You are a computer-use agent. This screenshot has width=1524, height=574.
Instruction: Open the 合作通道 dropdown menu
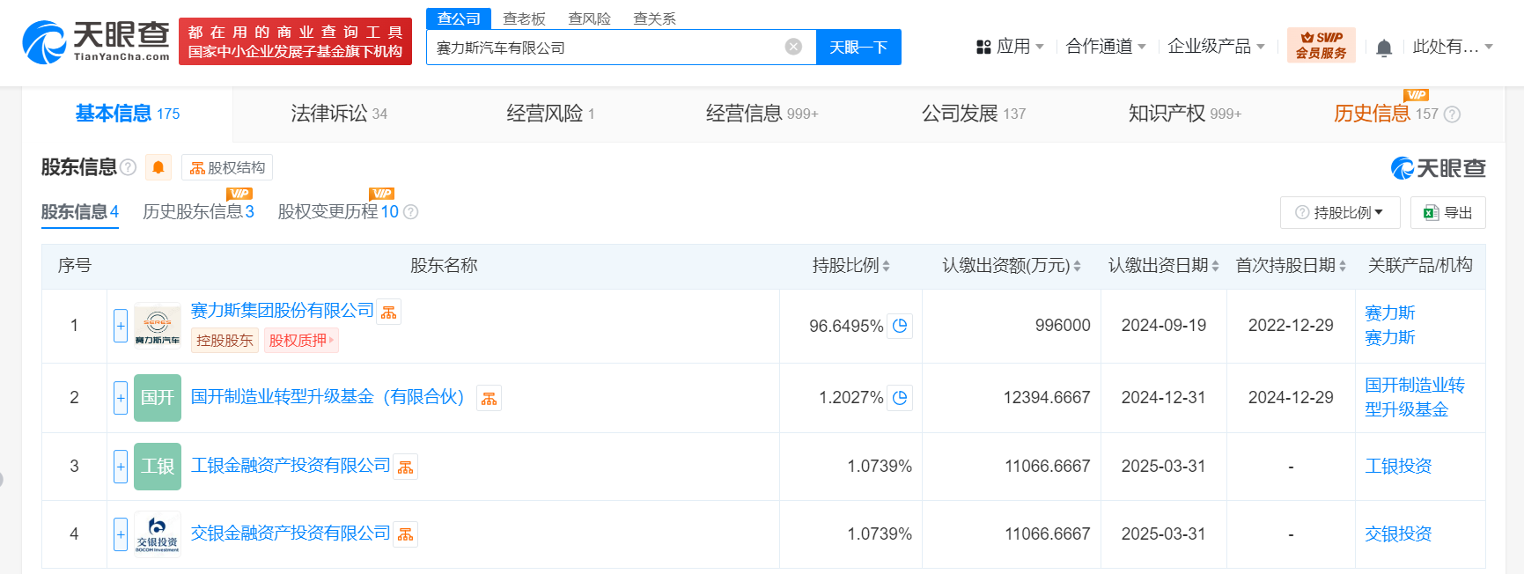(x=1106, y=47)
